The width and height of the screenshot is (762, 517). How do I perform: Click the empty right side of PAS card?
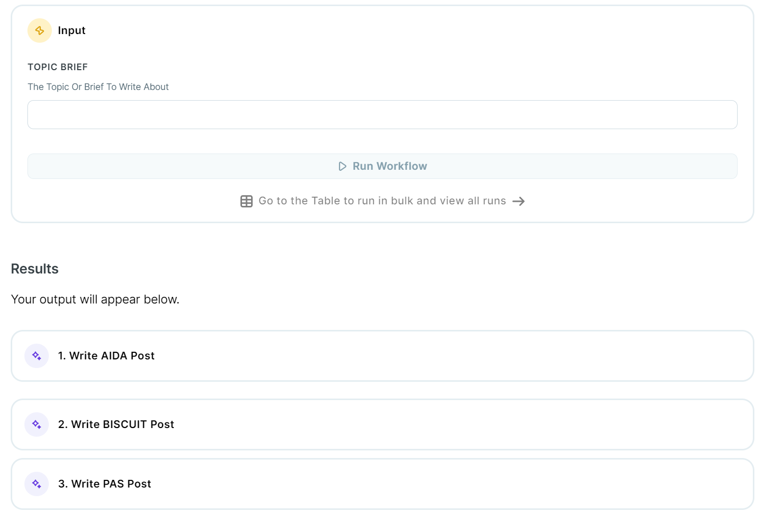pos(559,484)
